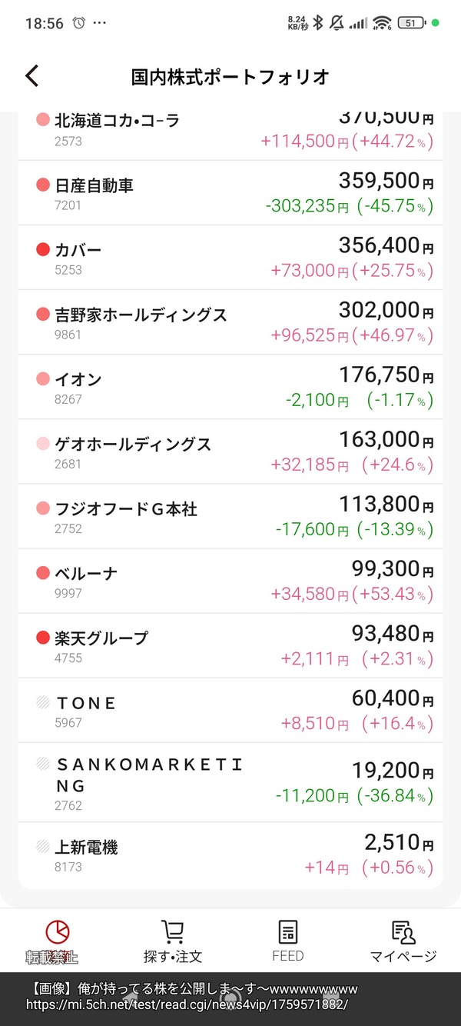Open the 上新電機 holding
The image size is (461, 1026).
(230, 855)
